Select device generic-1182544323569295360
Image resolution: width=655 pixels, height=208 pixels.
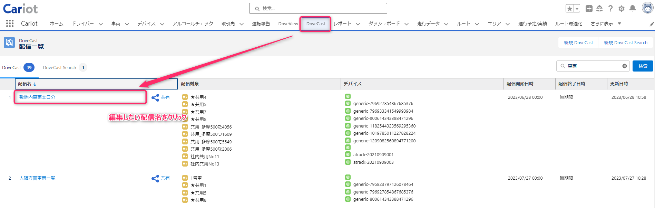pyautogui.click(x=384, y=126)
